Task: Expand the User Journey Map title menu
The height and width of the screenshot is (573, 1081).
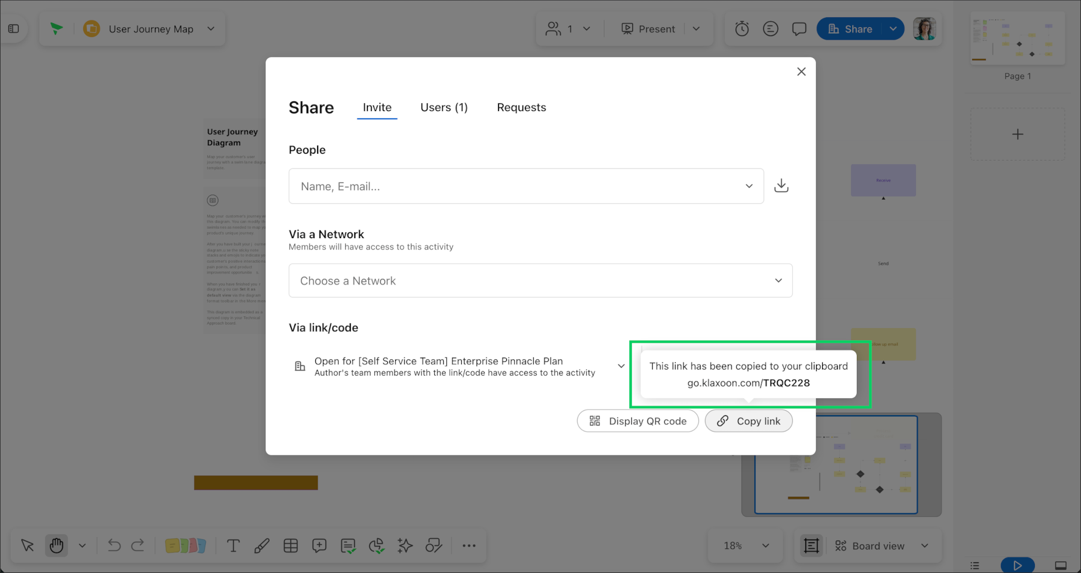Action: 211,29
